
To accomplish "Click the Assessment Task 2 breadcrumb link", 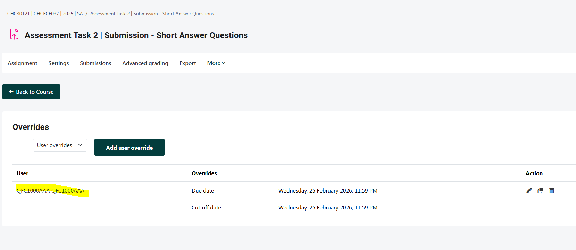I will [x=152, y=14].
